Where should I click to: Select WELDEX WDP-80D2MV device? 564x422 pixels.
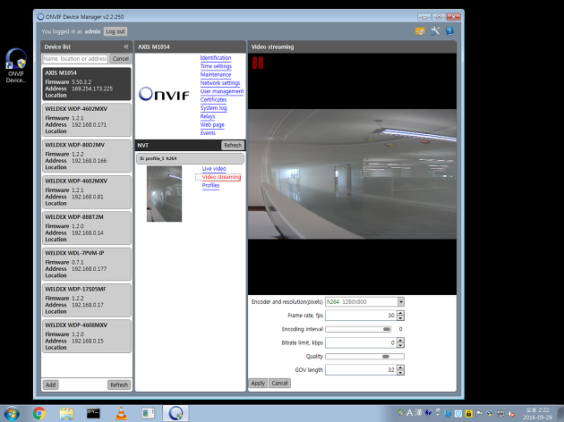pyautogui.click(x=87, y=156)
